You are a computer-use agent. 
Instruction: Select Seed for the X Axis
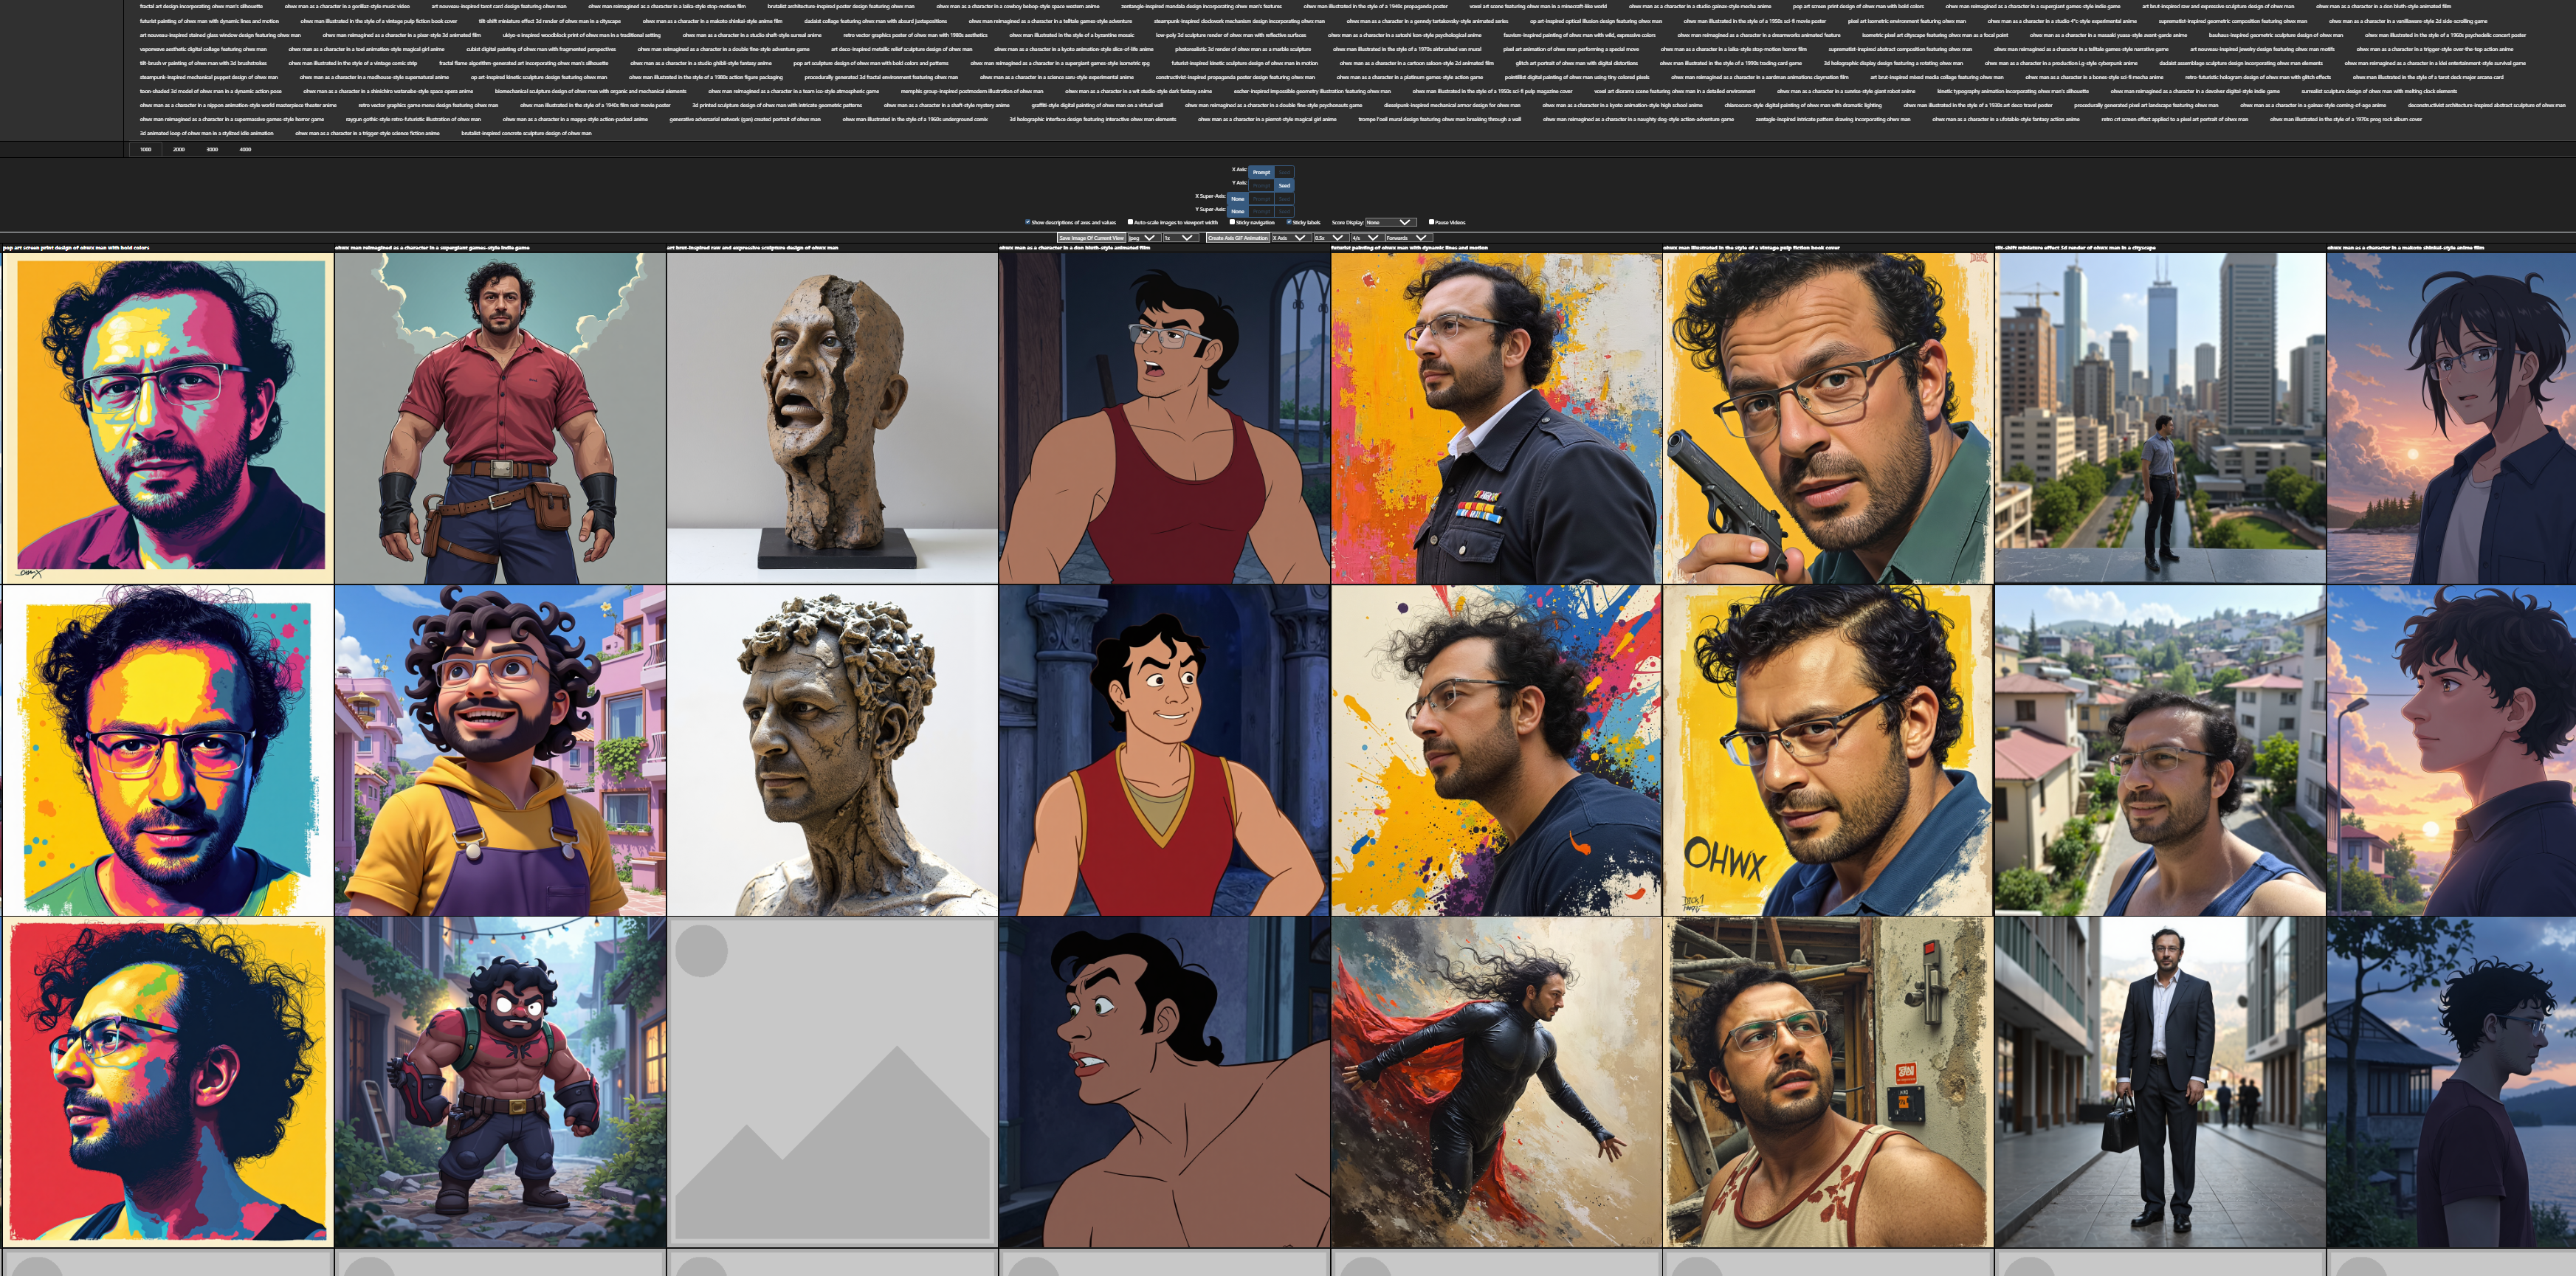[1284, 173]
